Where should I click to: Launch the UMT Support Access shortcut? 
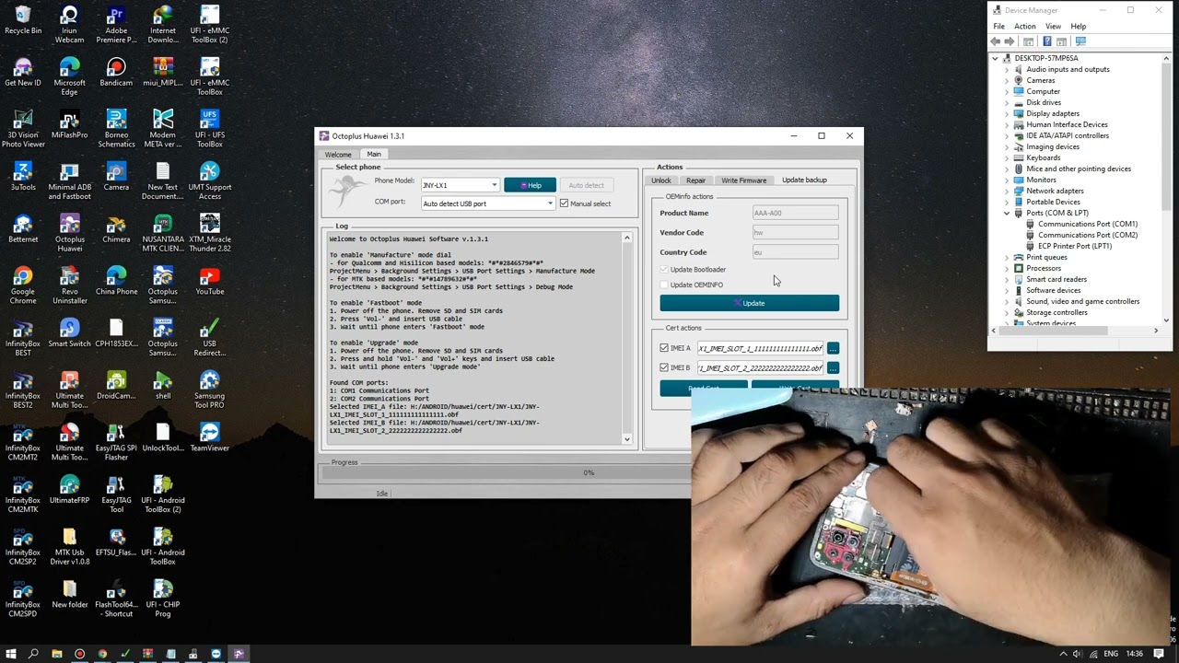click(x=209, y=181)
